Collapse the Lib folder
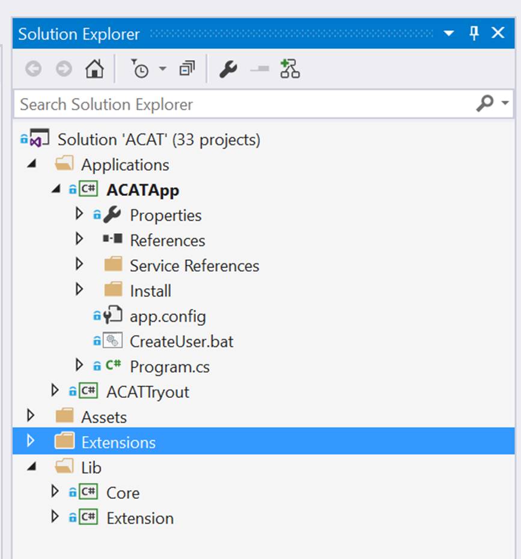Screen dimensions: 521x559 (31, 467)
